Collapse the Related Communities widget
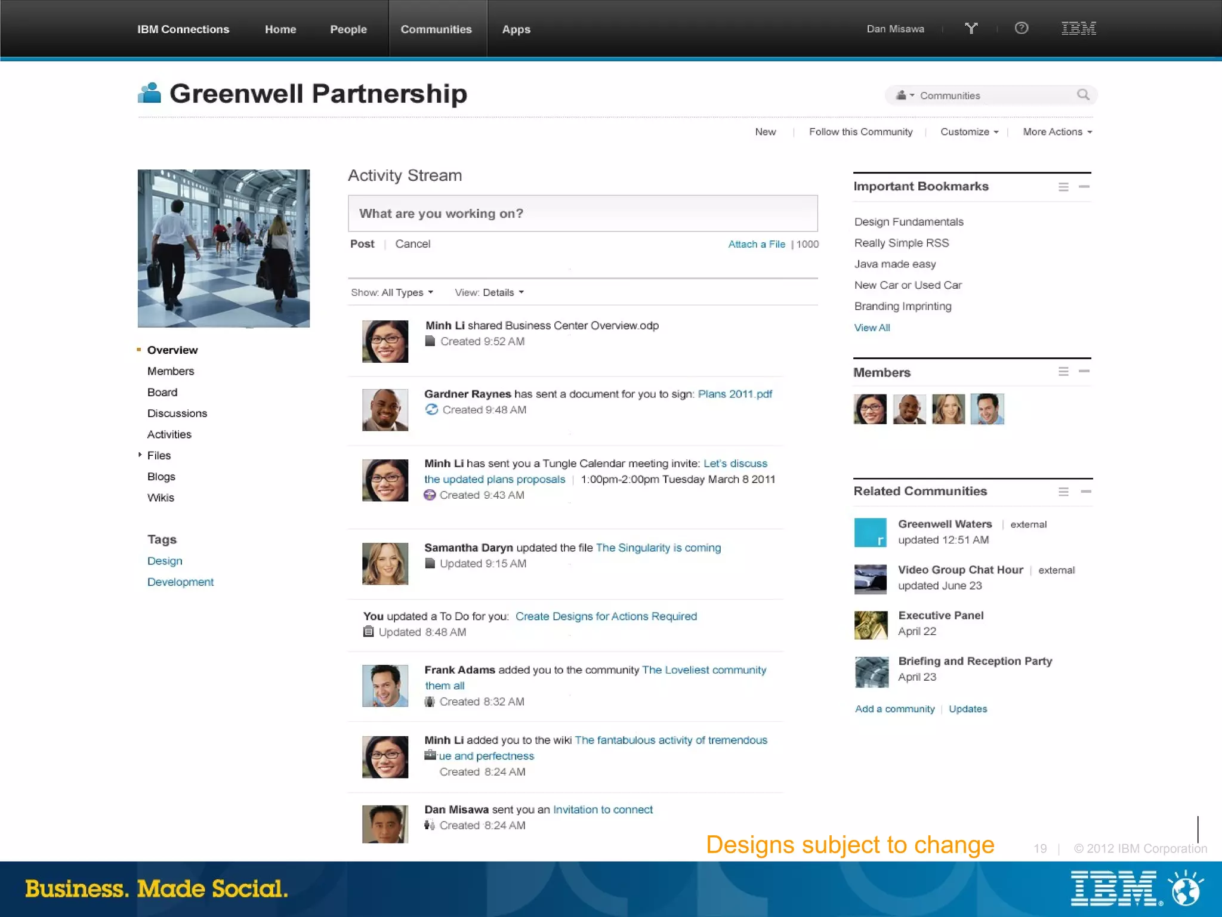Viewport: 1222px width, 917px height. tap(1086, 492)
